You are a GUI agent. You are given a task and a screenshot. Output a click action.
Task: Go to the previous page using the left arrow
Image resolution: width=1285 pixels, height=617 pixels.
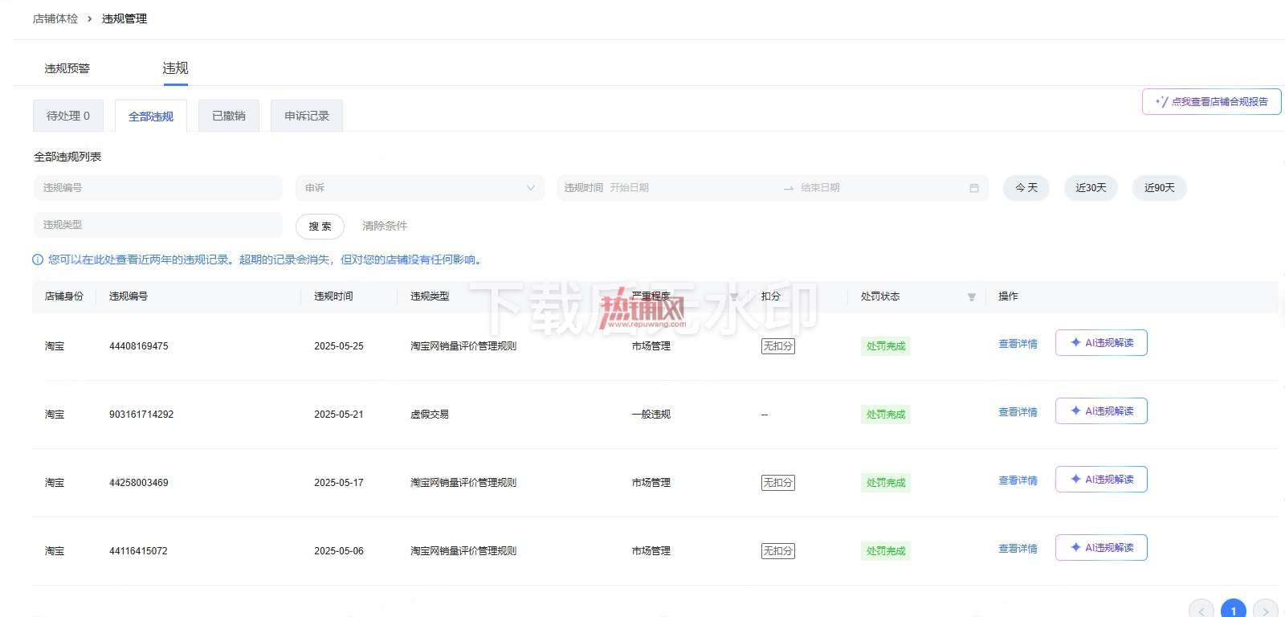(1201, 610)
